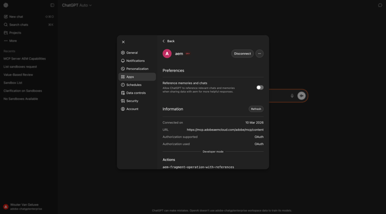Screen dimensions: 386x214
Task: Open the ChatGPT Auto model dropdown
Action: click(77, 5)
